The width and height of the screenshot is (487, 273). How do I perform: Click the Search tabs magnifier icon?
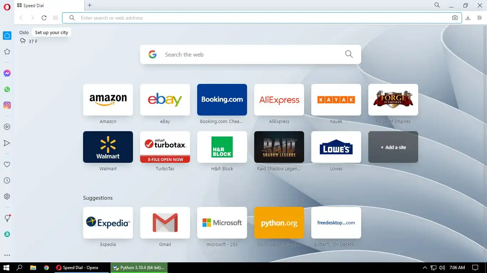coord(437,5)
